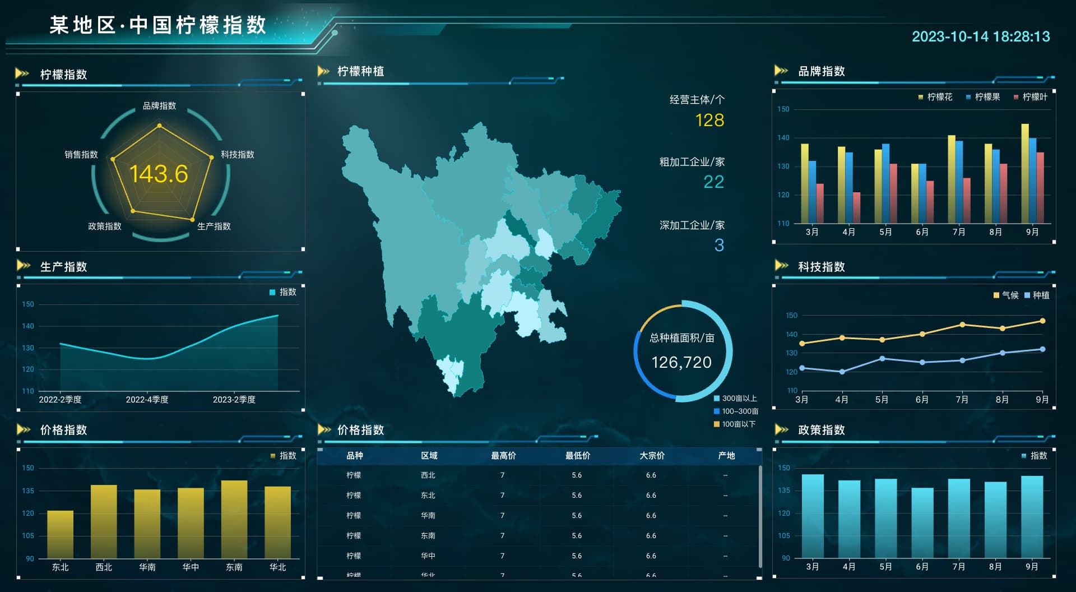Click the 143.6 lemon index value
1076x592 pixels.
pyautogui.click(x=159, y=174)
